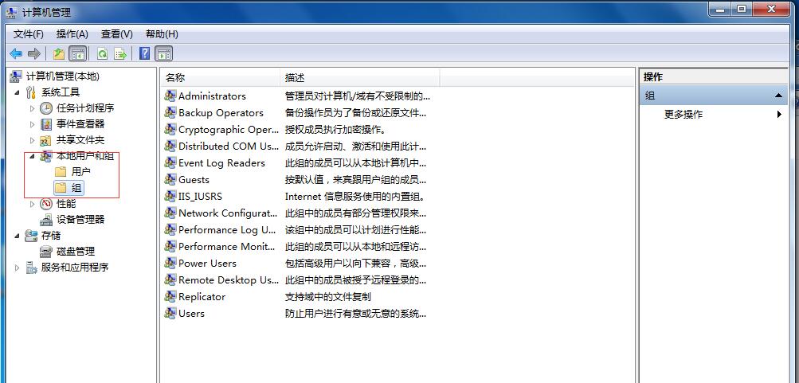This screenshot has height=383, width=799.
Task: Collapse the 组 section in the 操作 pane
Action: (778, 96)
